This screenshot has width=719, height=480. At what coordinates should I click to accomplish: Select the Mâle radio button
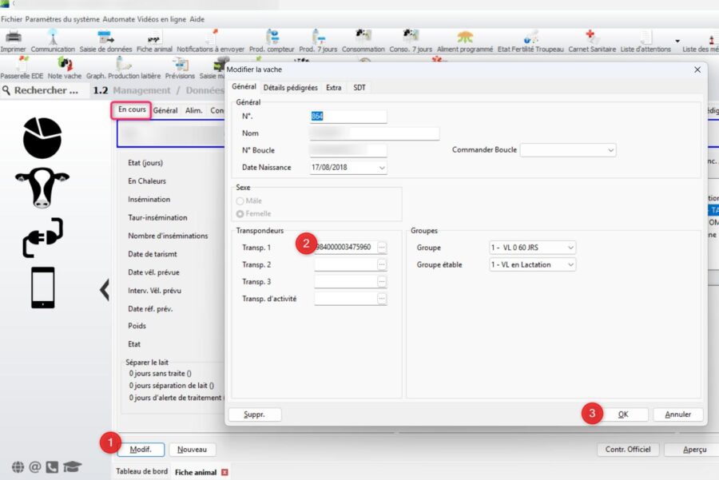[x=240, y=201]
